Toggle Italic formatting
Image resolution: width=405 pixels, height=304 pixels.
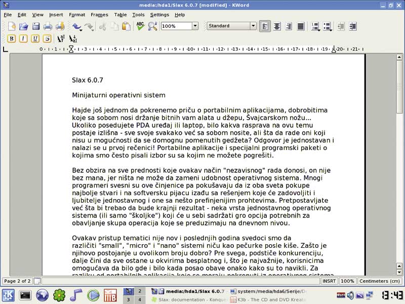pos(23,39)
